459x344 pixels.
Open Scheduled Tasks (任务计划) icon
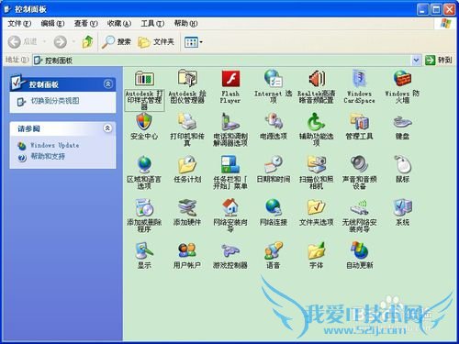187,164
